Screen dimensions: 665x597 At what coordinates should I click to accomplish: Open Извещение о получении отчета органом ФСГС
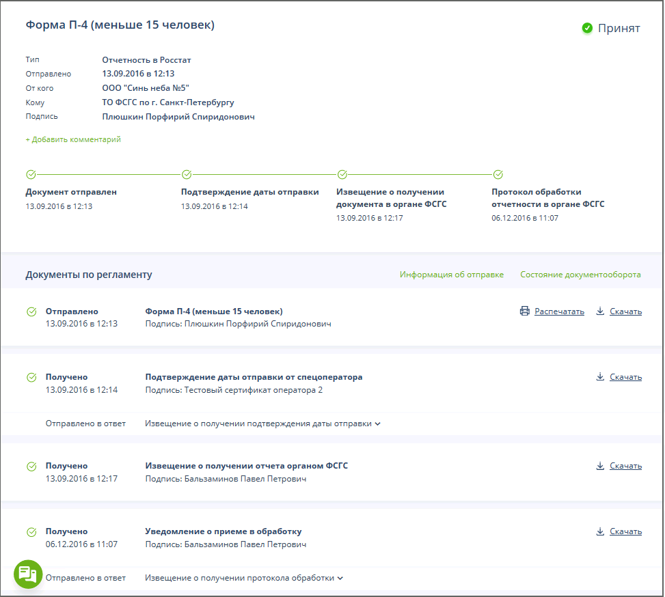246,466
